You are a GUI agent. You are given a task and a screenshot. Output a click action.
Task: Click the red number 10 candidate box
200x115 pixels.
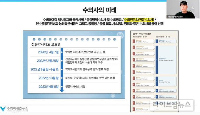point(134,97)
